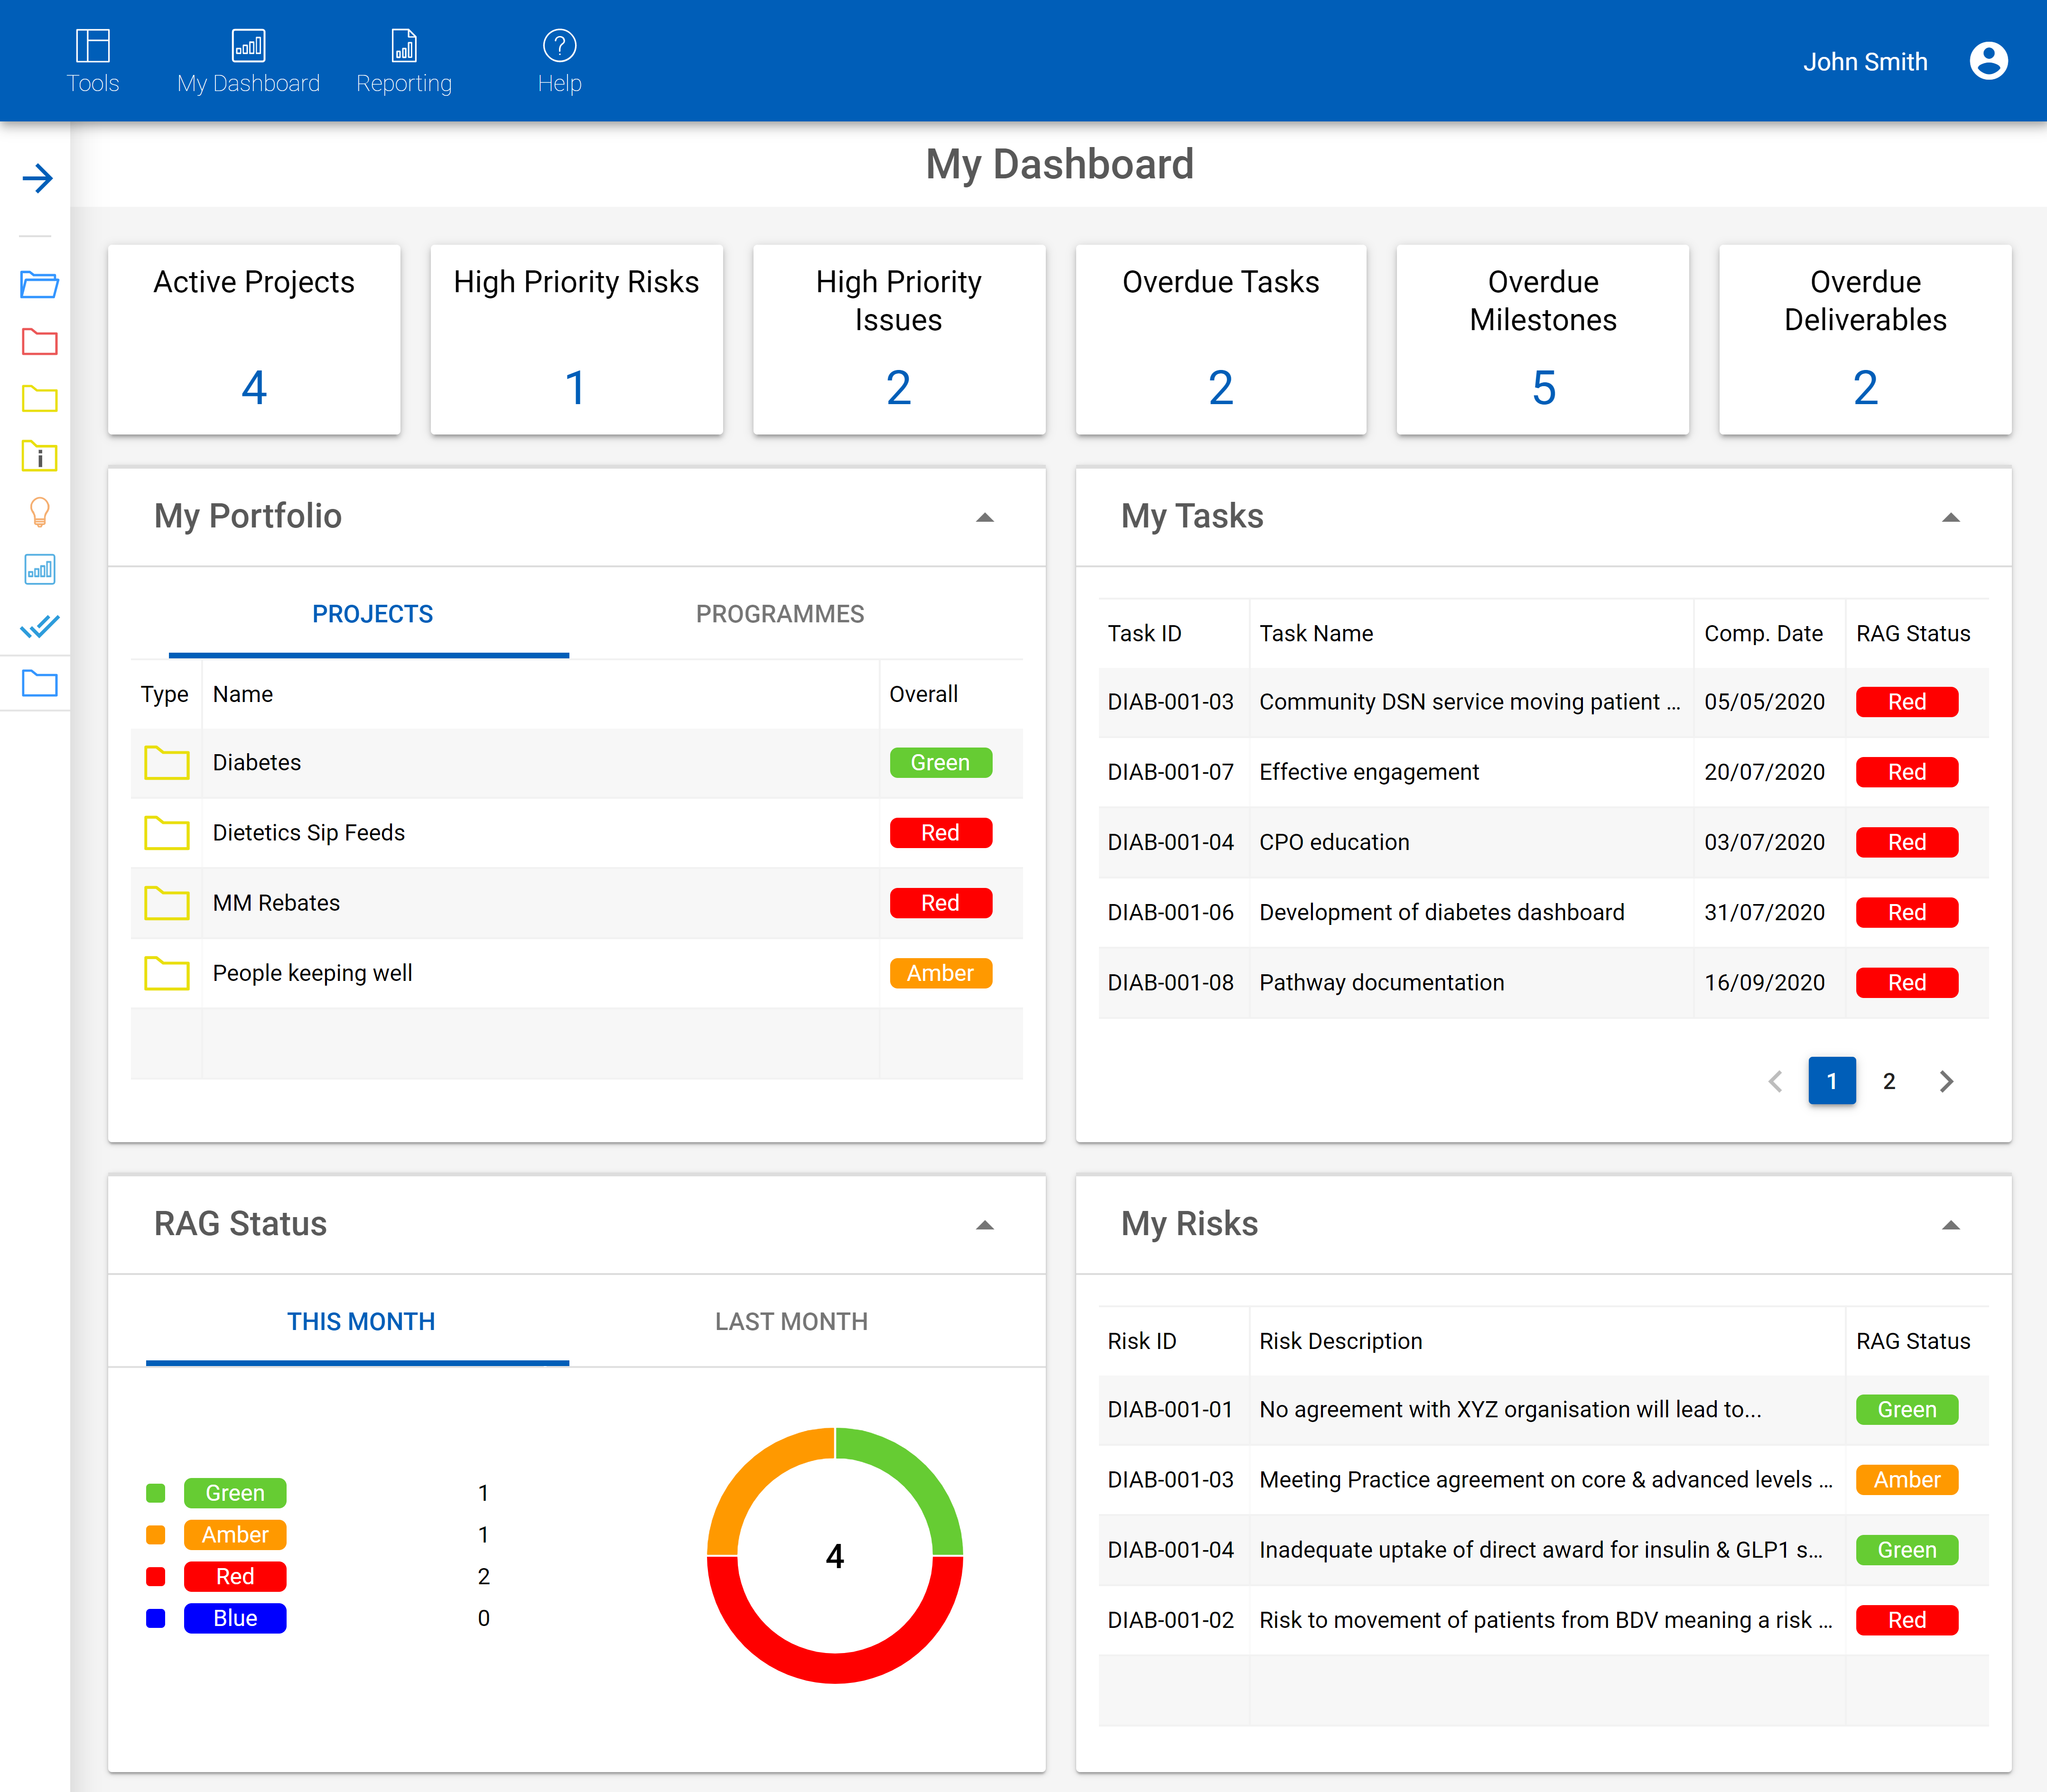Collapse the RAG Status panel

(x=985, y=1225)
